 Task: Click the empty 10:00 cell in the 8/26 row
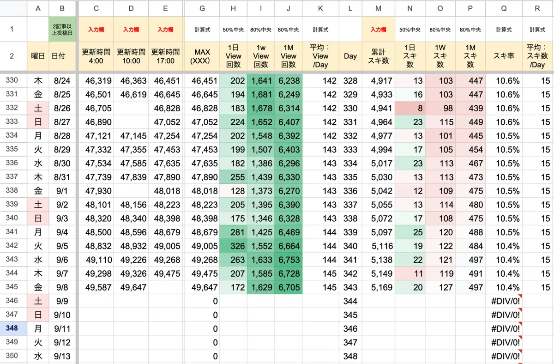coord(131,108)
